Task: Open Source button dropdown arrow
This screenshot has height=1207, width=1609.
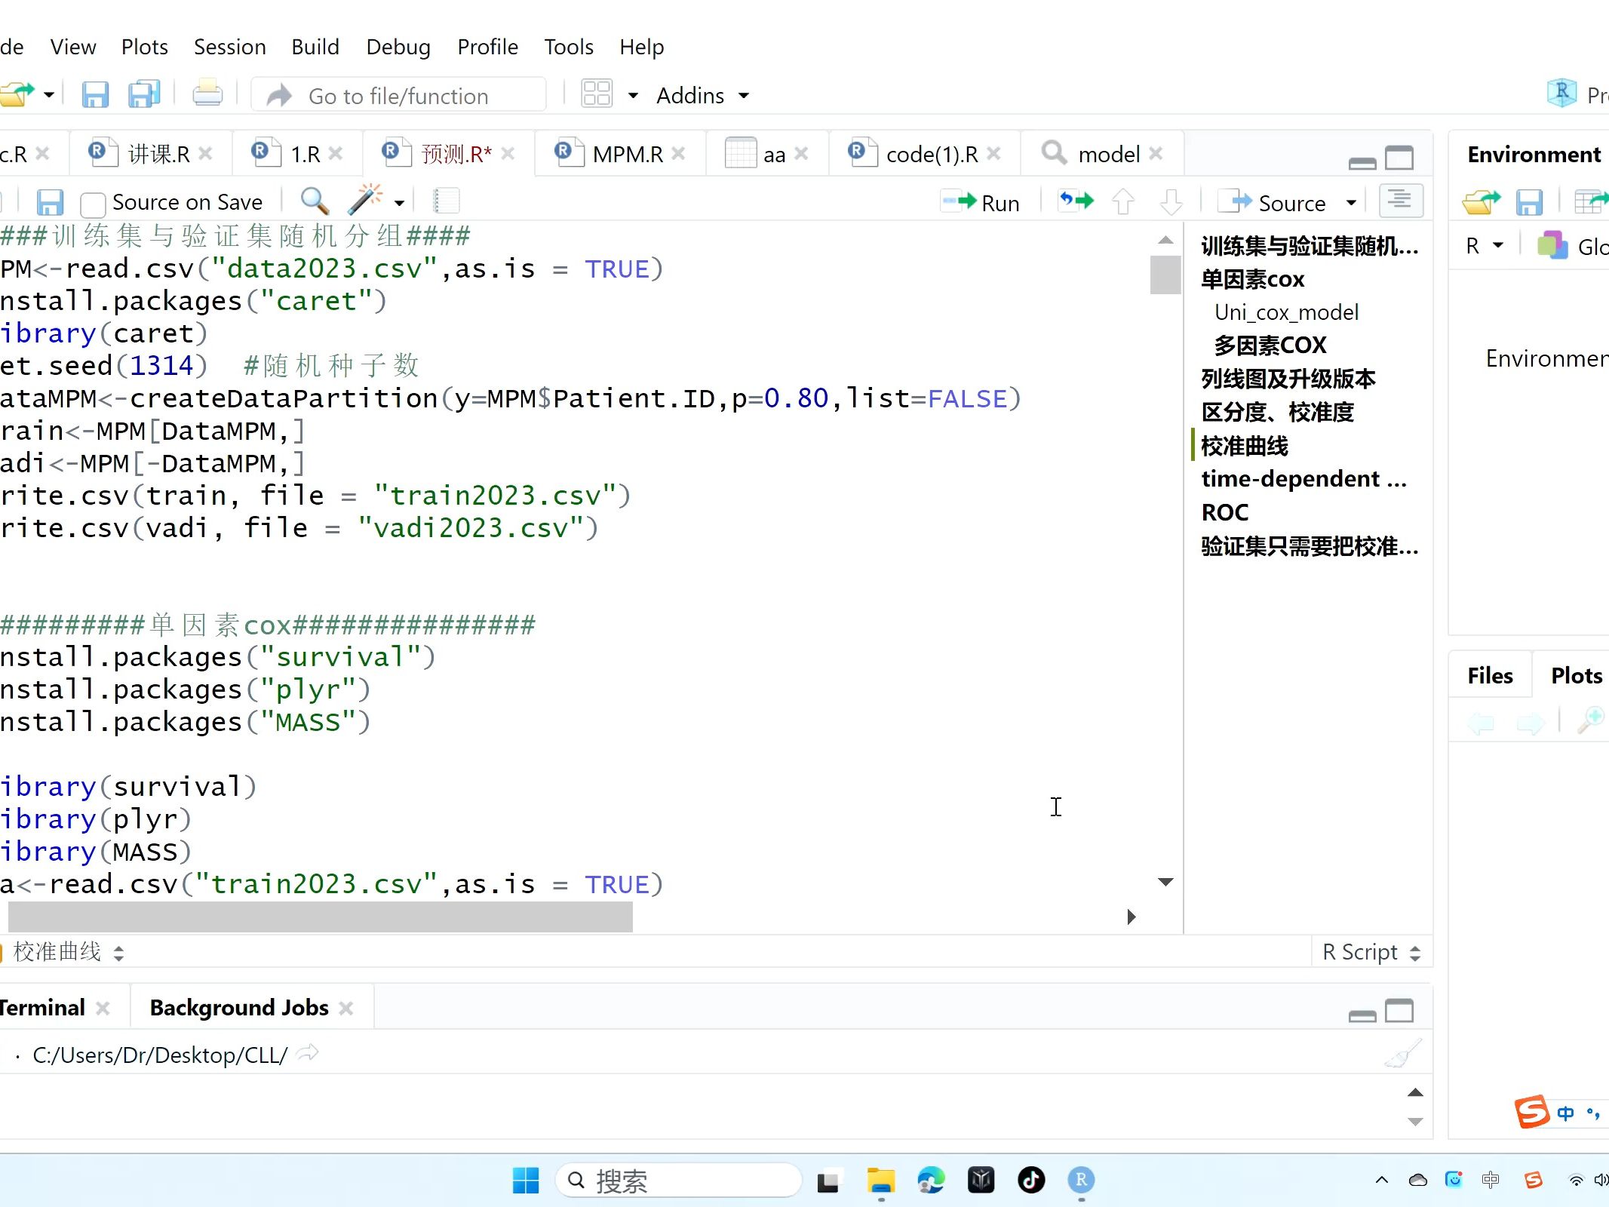Action: (1351, 203)
